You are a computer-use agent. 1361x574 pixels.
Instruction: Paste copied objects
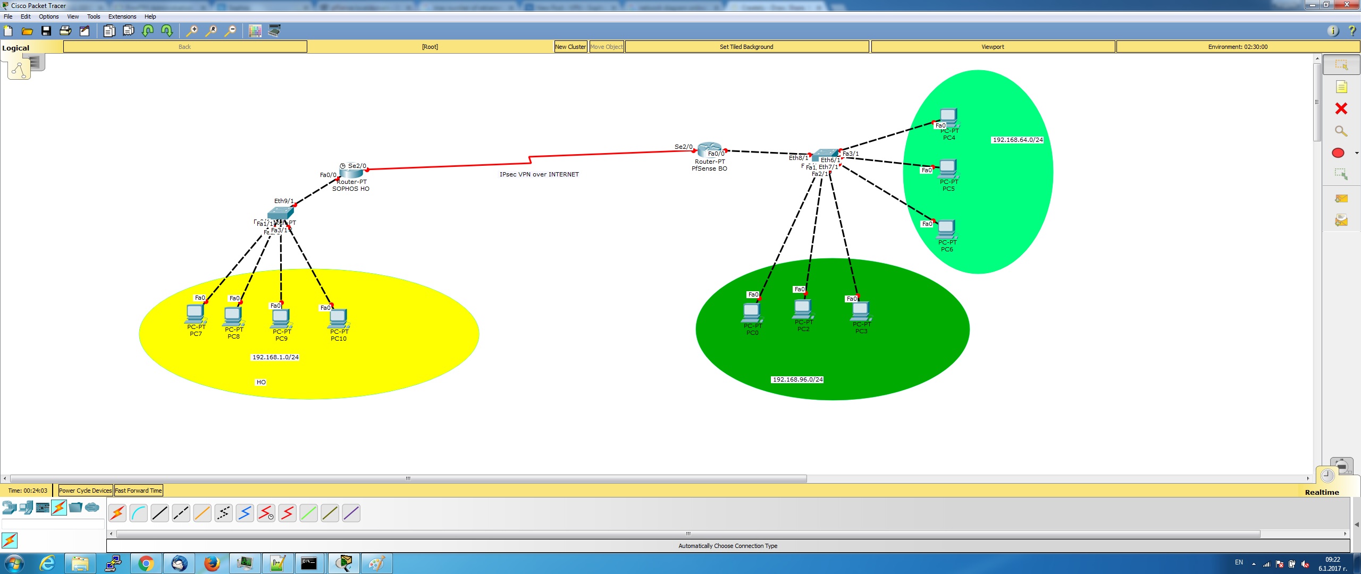129,31
